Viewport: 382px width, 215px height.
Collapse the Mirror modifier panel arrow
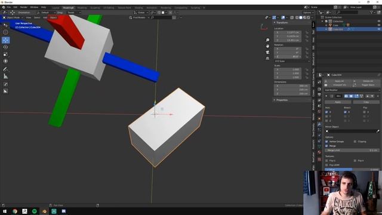(326, 96)
